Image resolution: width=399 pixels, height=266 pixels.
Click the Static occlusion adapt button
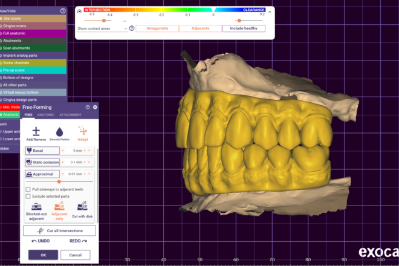tap(42, 162)
